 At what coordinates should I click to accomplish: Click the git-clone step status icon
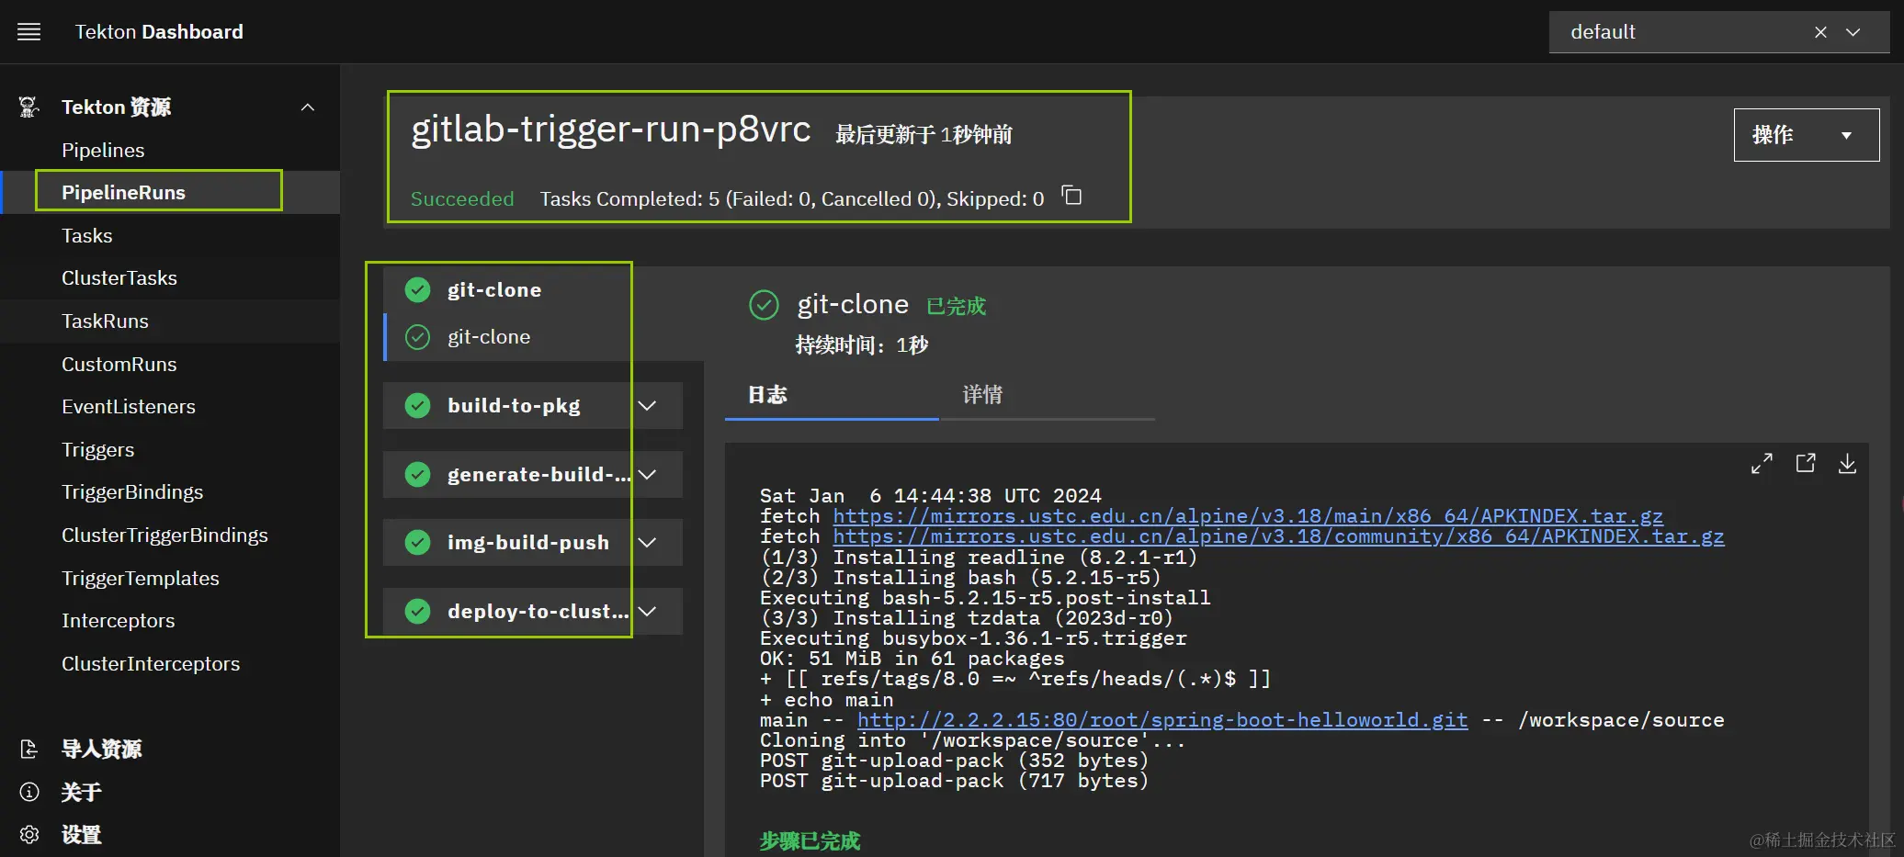coord(418,337)
